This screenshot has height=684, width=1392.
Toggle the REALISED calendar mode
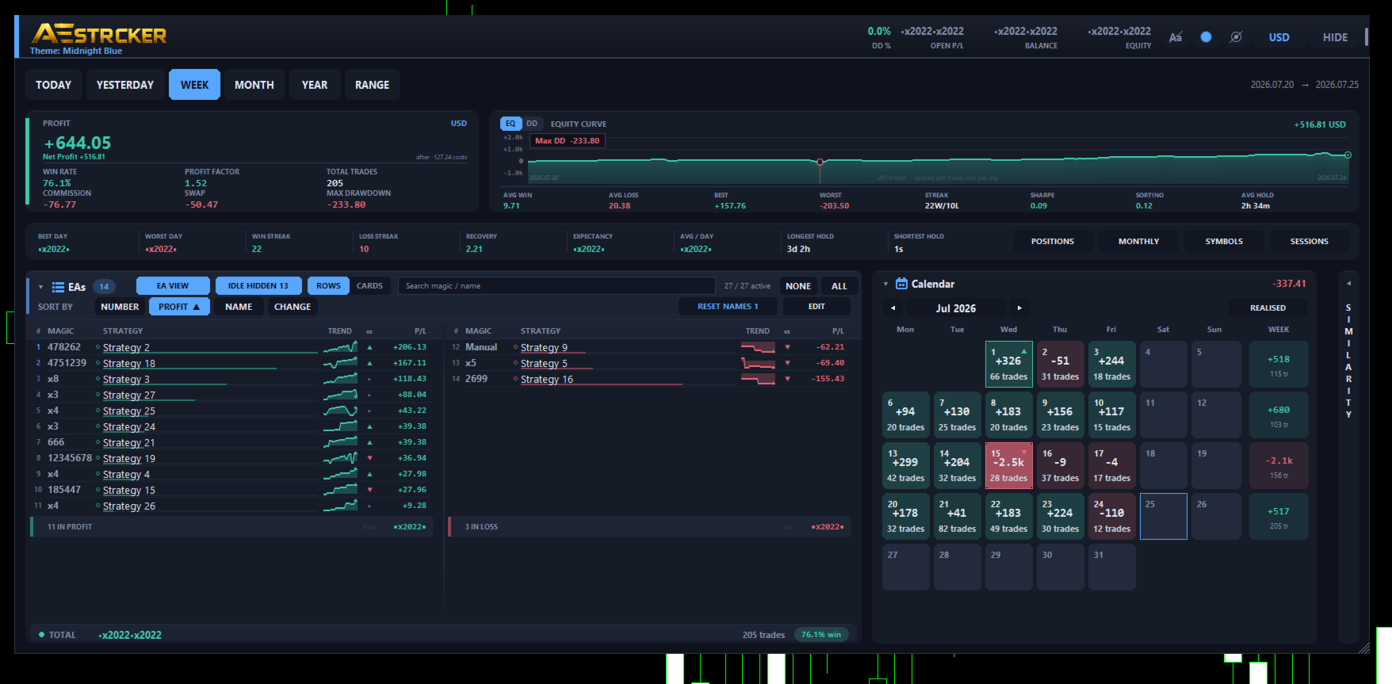coord(1268,308)
